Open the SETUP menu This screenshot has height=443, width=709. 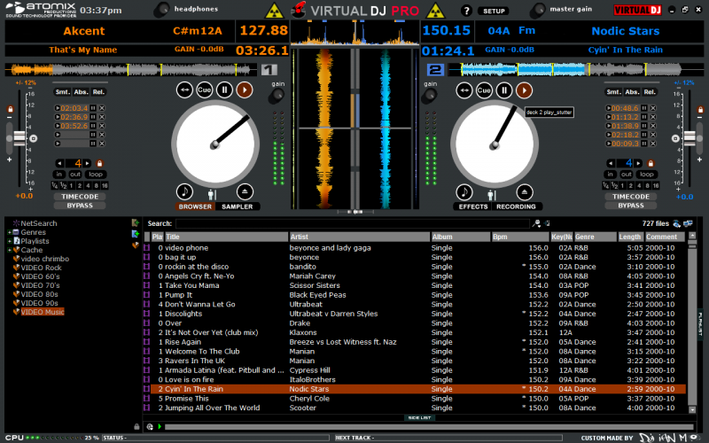pyautogui.click(x=494, y=11)
